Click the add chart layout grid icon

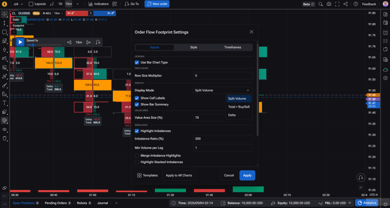(x=114, y=4)
